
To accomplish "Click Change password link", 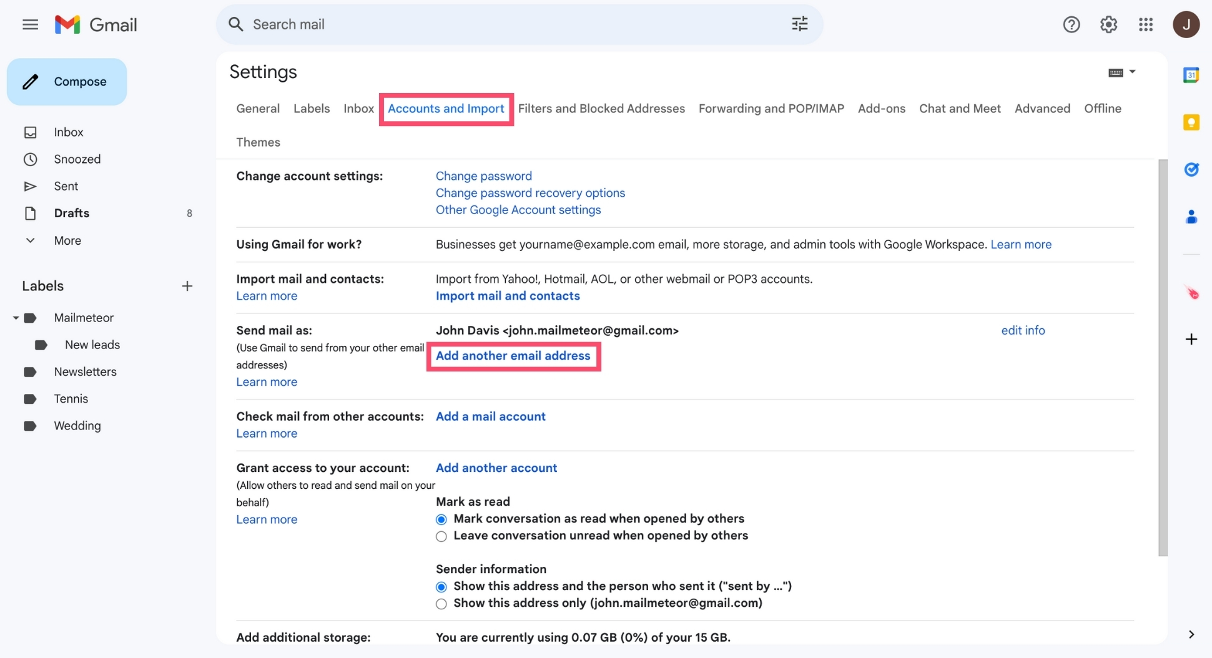I will click(x=483, y=176).
